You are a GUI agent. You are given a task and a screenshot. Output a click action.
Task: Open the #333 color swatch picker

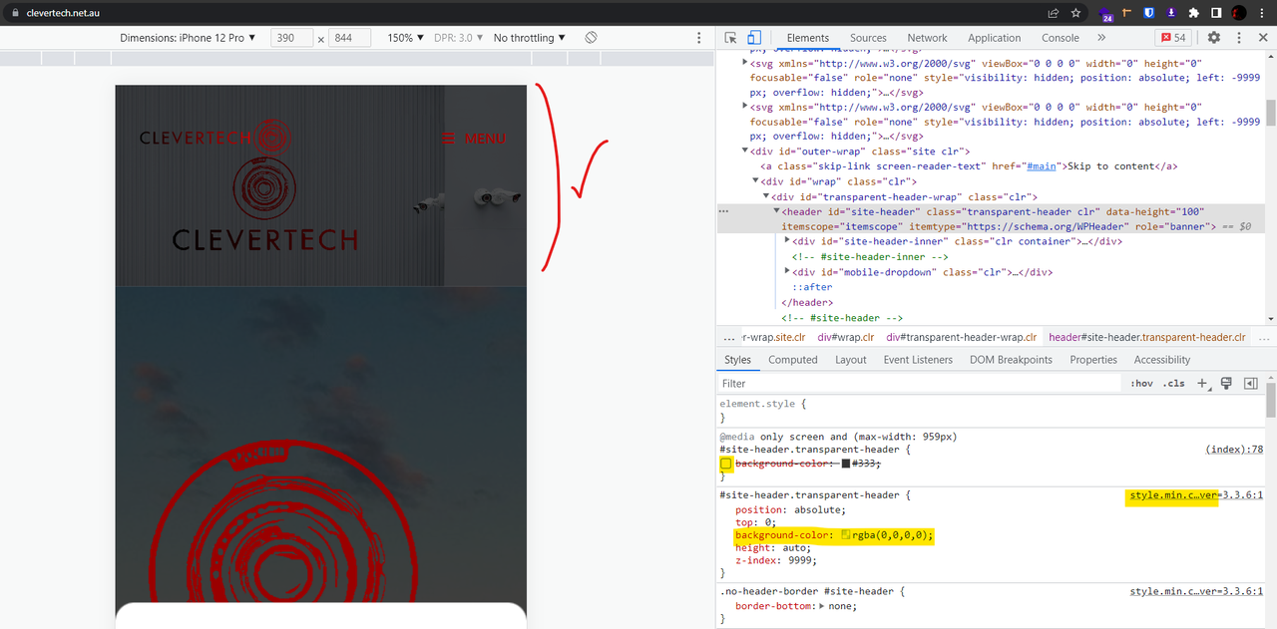point(846,464)
